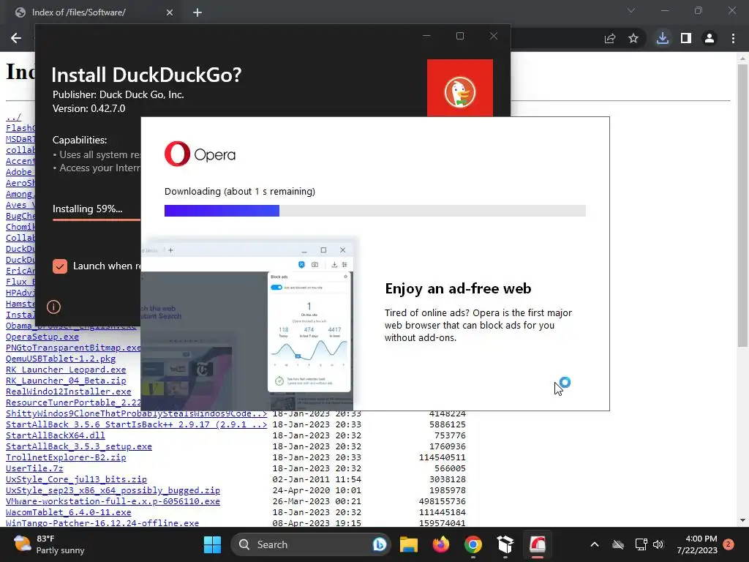Click the OneDrive cloud tray icon
Screen dimensions: 749x562
coord(618,544)
